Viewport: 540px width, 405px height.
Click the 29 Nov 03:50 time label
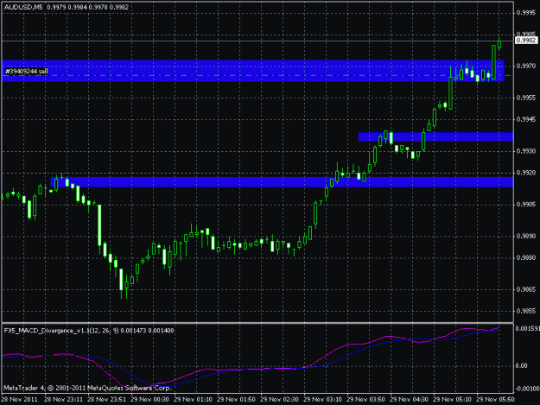pyautogui.click(x=365, y=400)
